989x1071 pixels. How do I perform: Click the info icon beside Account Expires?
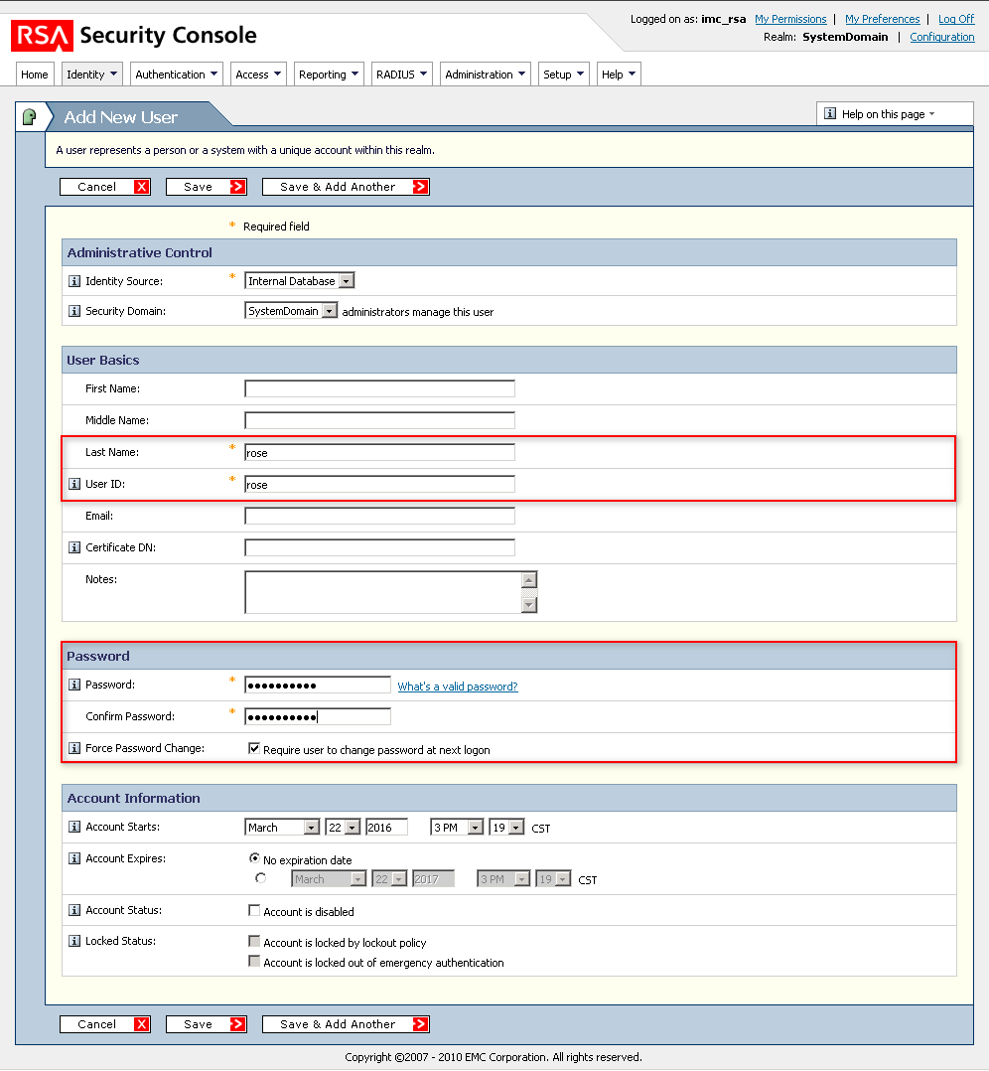pos(74,859)
